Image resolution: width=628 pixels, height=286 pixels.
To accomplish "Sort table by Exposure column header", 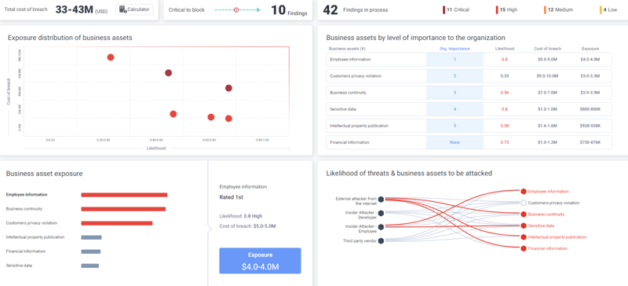I will (590, 49).
